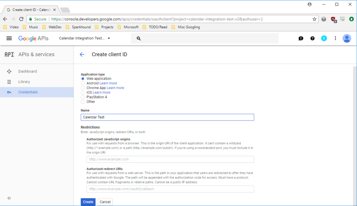Click the browser forward arrow

[x=13, y=19]
